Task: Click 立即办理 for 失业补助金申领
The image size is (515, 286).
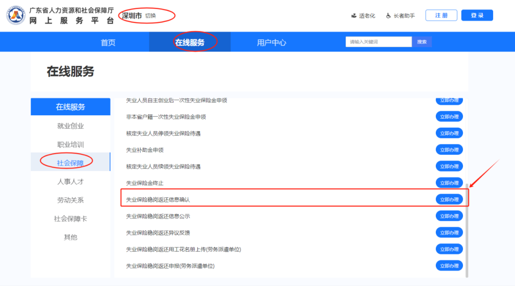Action: pyautogui.click(x=449, y=150)
